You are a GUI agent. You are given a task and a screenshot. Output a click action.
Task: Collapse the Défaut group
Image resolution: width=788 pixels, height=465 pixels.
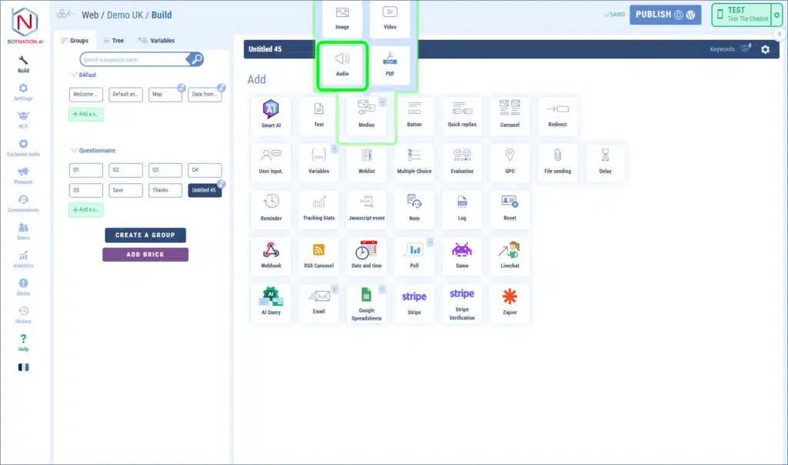click(x=74, y=75)
